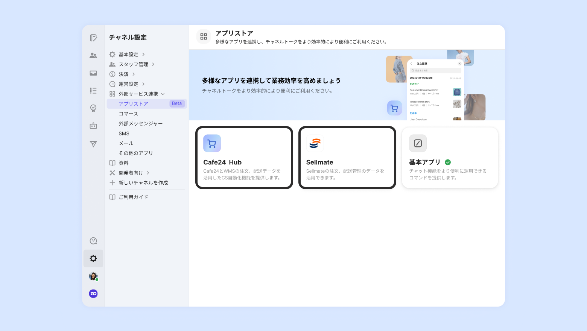Click the back arrow in order history preview

coord(411,64)
